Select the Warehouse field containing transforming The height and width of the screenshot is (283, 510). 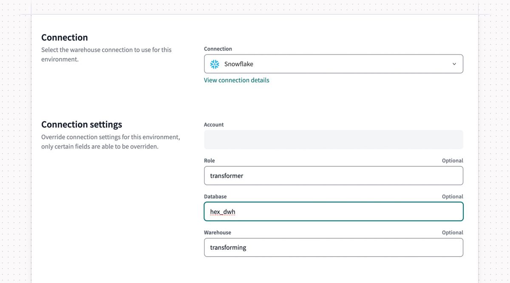point(334,247)
